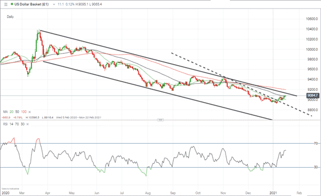The image size is (321, 196).
Task: Click the RSI 70 level axis label
Action: point(316,144)
